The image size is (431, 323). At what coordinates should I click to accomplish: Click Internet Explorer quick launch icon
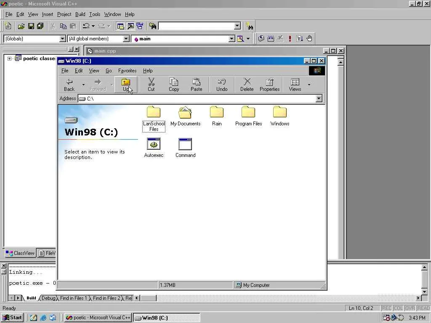click(43, 318)
